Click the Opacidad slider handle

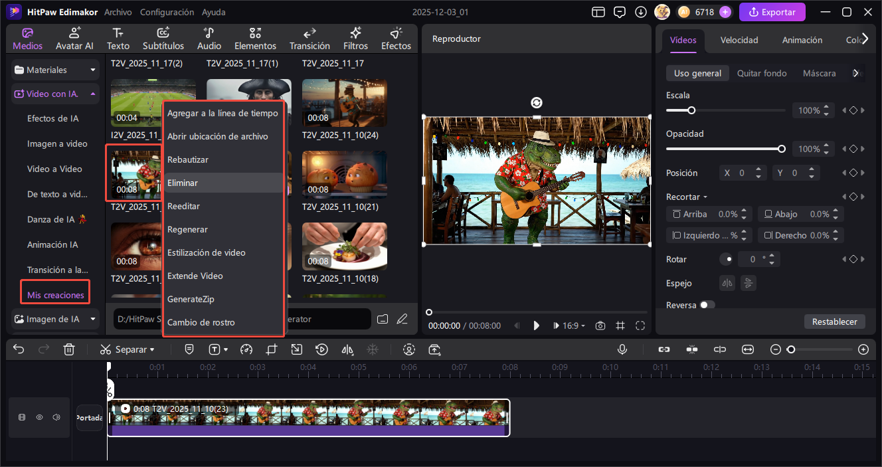(x=782, y=149)
